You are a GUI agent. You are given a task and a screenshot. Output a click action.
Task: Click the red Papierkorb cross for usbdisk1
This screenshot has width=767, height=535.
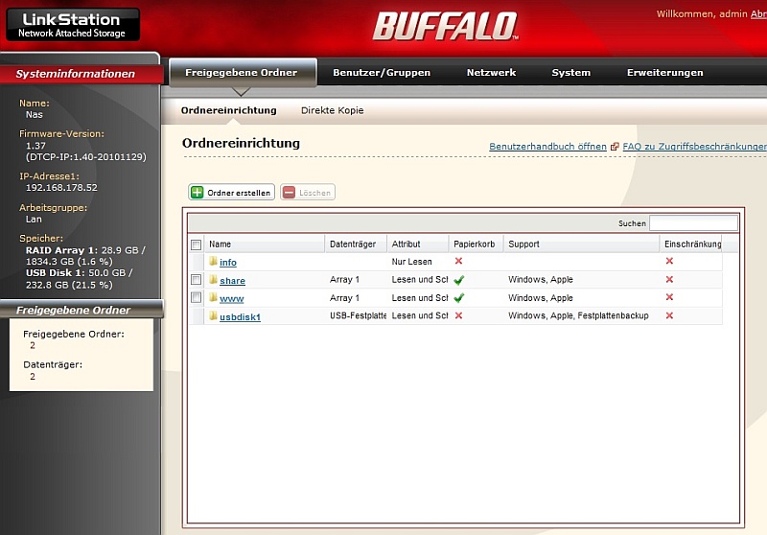[x=458, y=316]
